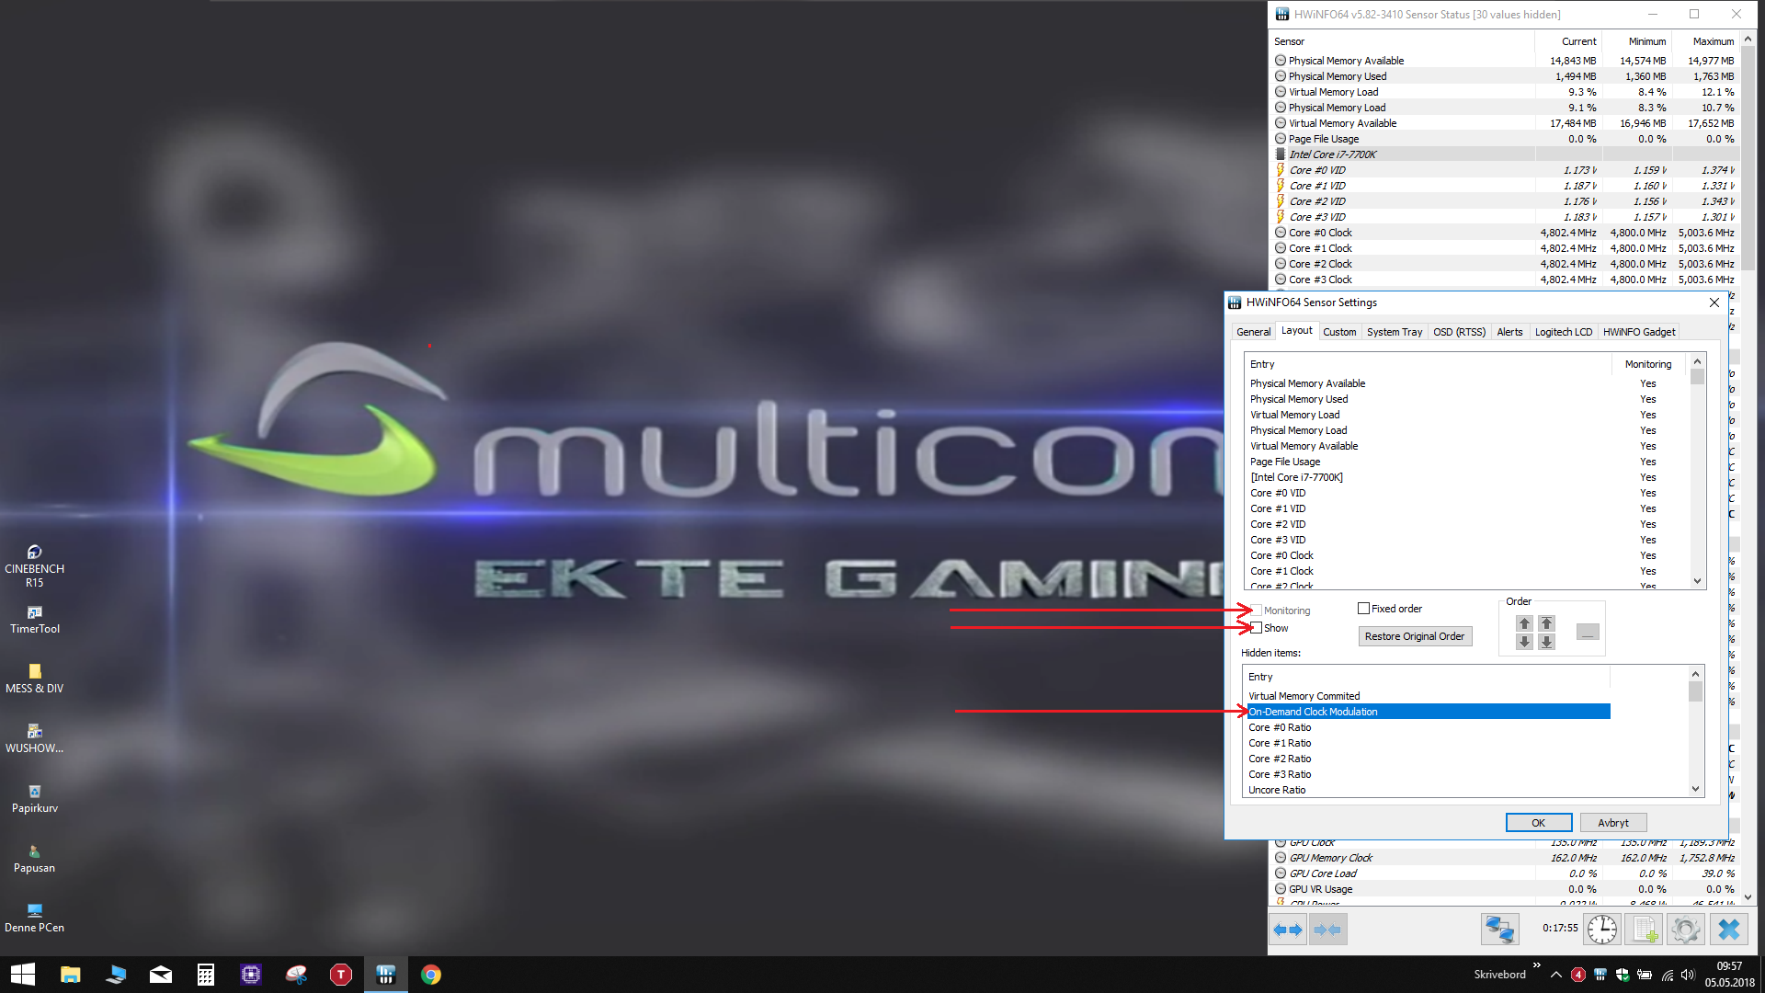Viewport: 1765px width, 993px height.
Task: Click Core #0 Clock row in Sensor Status
Action: (x=1504, y=233)
